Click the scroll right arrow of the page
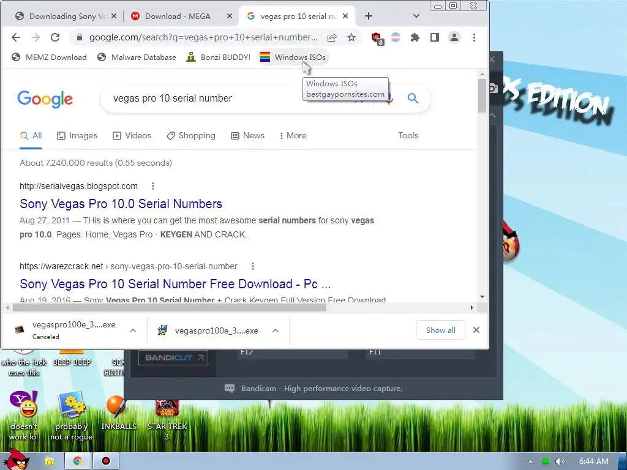 click(472, 308)
